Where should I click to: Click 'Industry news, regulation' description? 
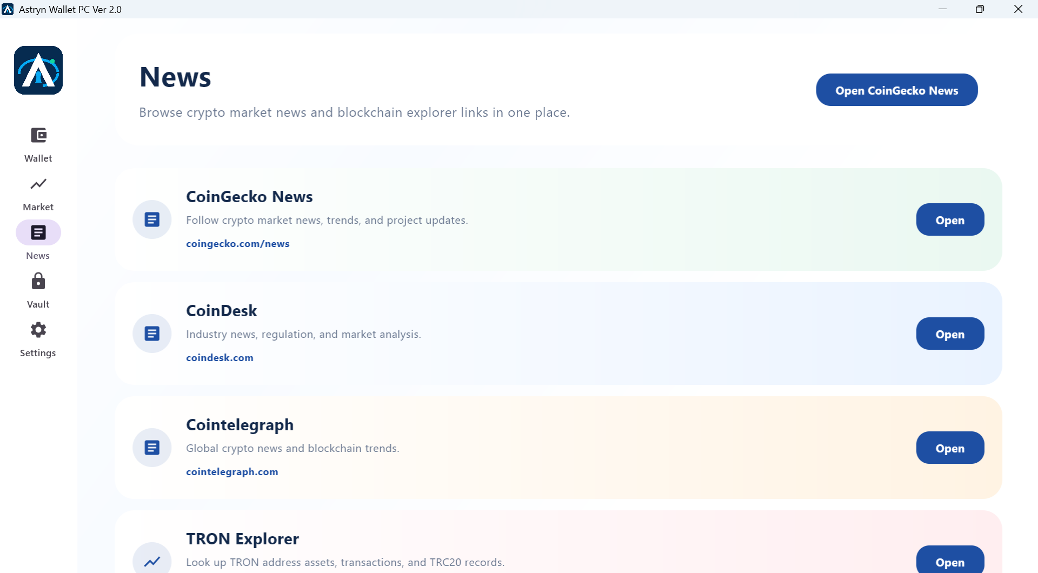tap(304, 334)
